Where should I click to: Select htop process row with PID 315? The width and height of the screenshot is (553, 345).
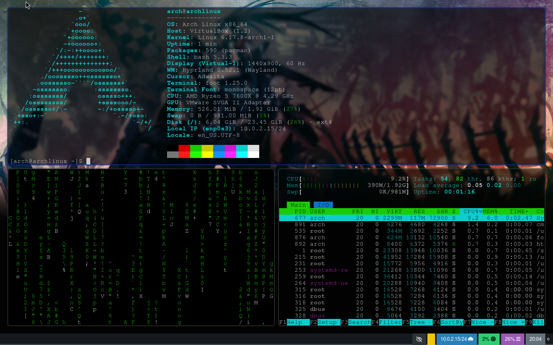pos(412,290)
